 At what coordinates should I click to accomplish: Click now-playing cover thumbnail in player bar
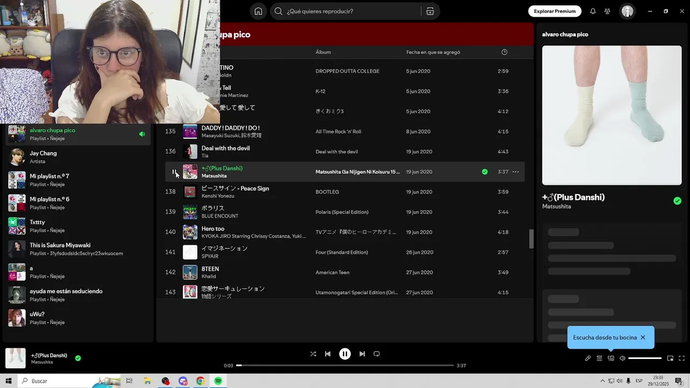pyautogui.click(x=16, y=358)
